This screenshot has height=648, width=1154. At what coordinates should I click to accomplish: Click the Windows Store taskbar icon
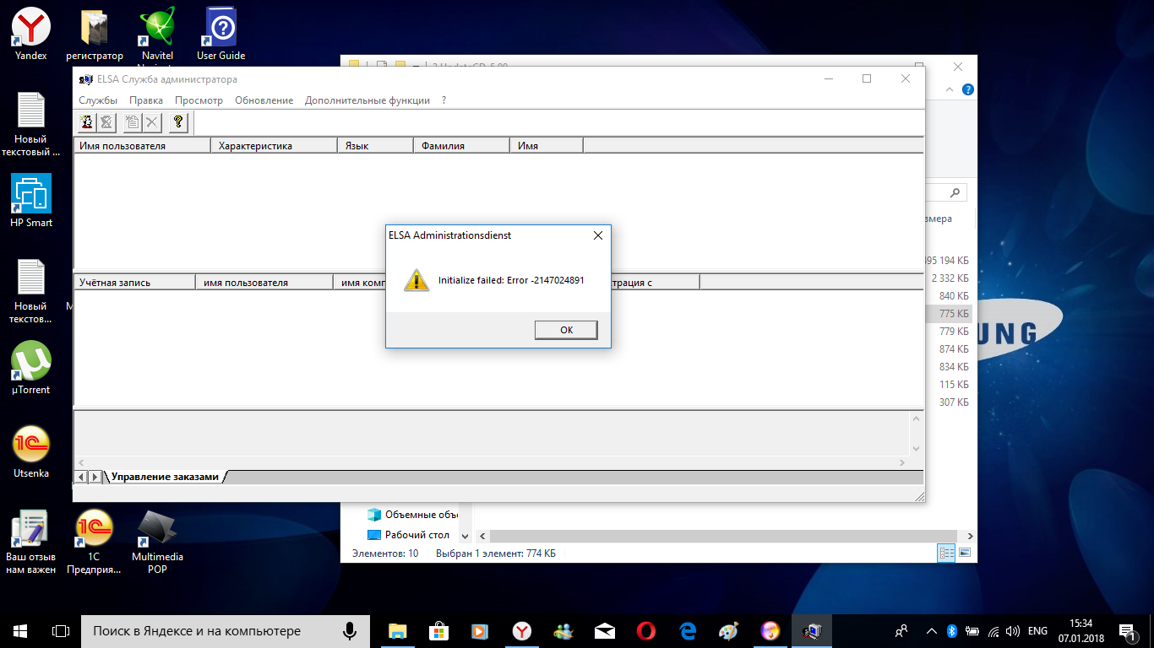[x=438, y=630]
